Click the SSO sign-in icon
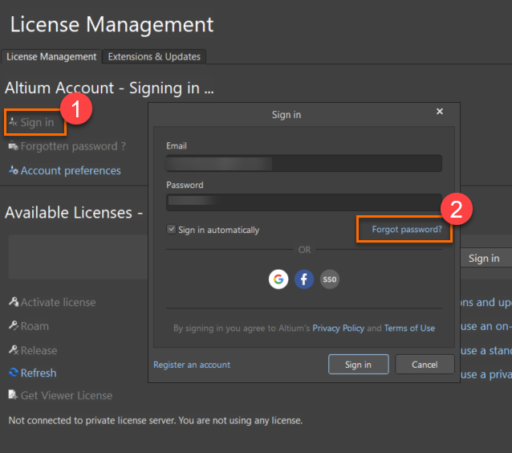The height and width of the screenshot is (453, 512). tap(329, 280)
